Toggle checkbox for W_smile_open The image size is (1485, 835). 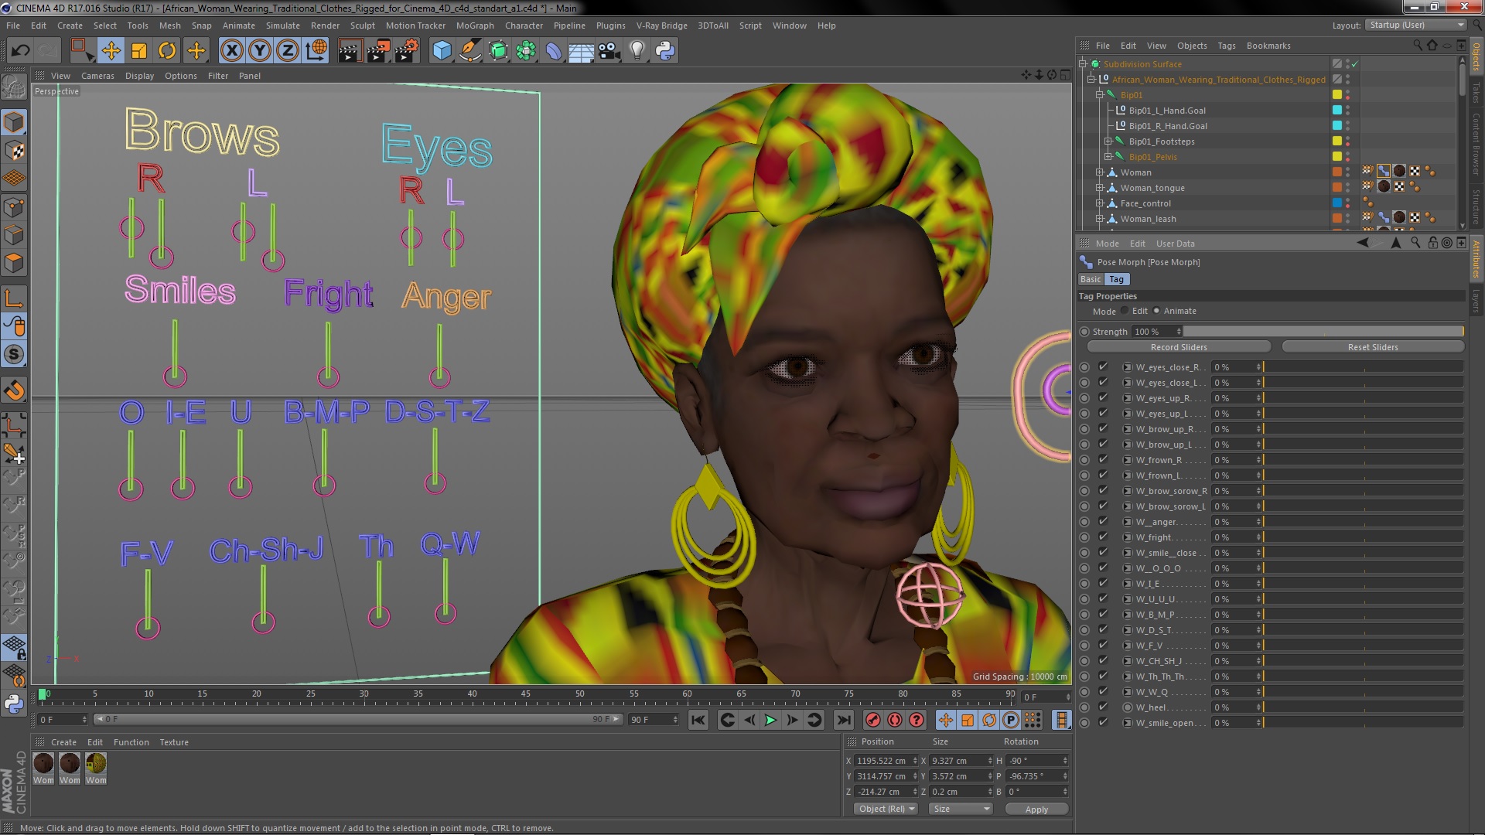pyautogui.click(x=1103, y=723)
